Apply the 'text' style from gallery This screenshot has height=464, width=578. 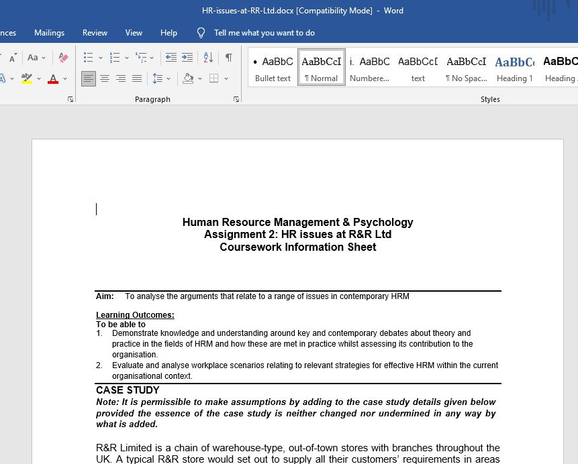pos(418,68)
